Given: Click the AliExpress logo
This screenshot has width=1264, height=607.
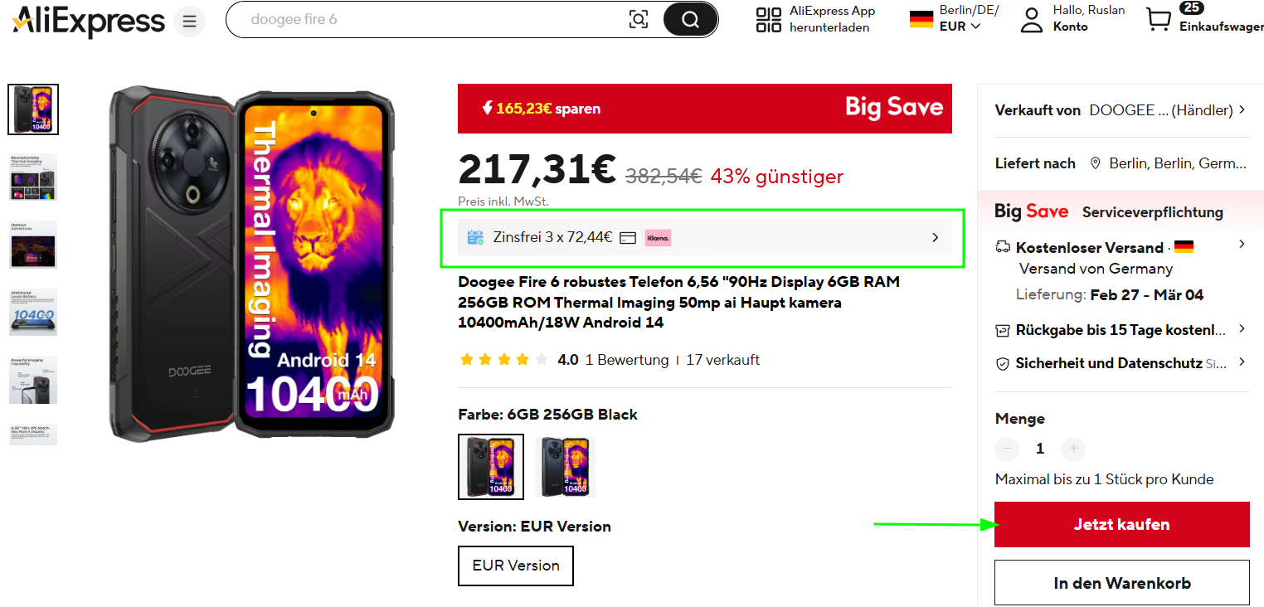Looking at the screenshot, I should 89,21.
